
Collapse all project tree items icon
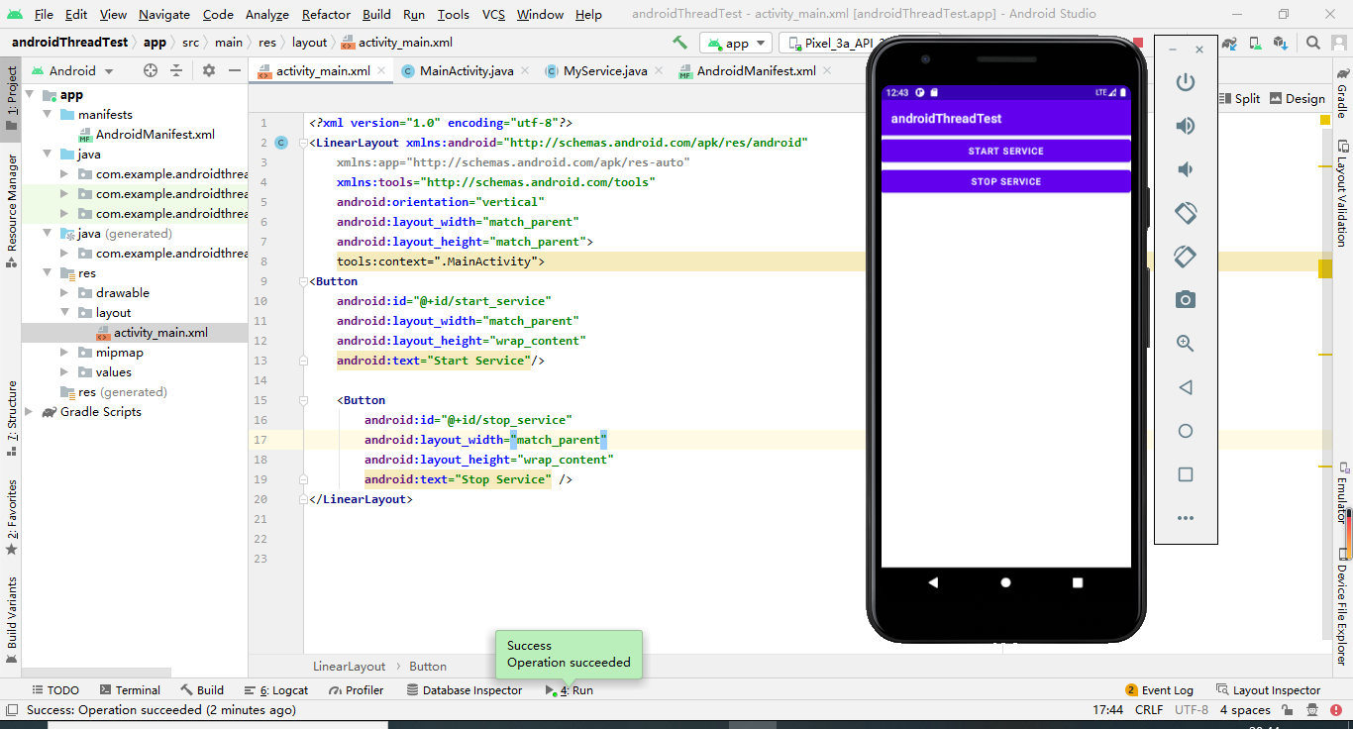coord(176,70)
